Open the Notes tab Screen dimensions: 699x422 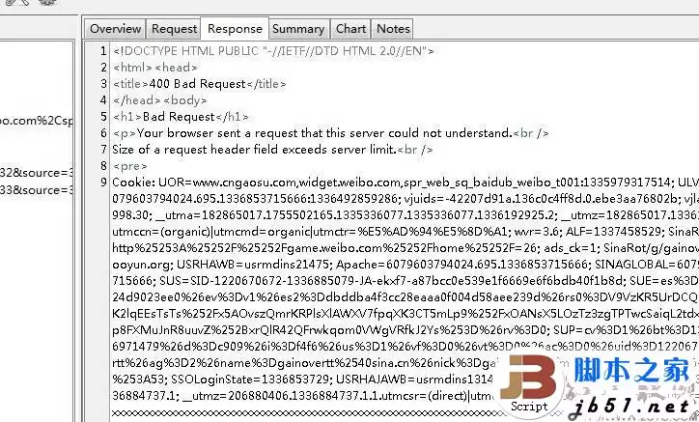point(393,29)
